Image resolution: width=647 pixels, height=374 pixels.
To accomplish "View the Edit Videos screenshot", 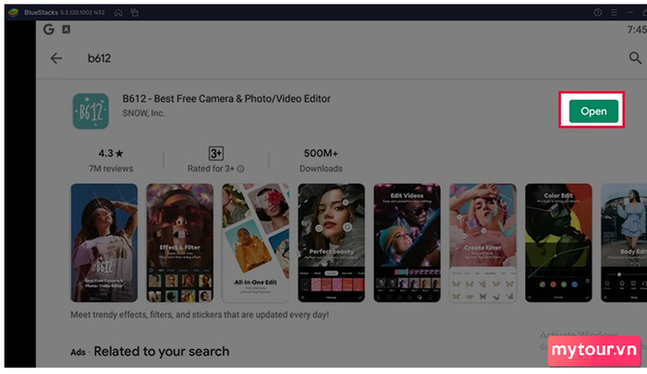I will click(x=407, y=243).
